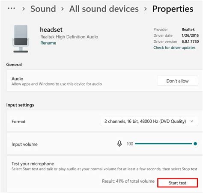The image size is (203, 193).
Task: Select the Audio setting row label
Action: (18, 79)
